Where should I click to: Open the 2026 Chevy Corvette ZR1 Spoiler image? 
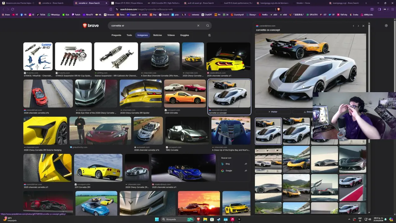[x=141, y=94]
